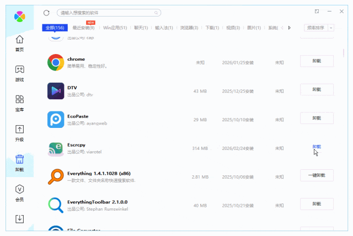353x236 pixels.
Task: Show more category tabs with right arrow
Action: tap(290, 28)
